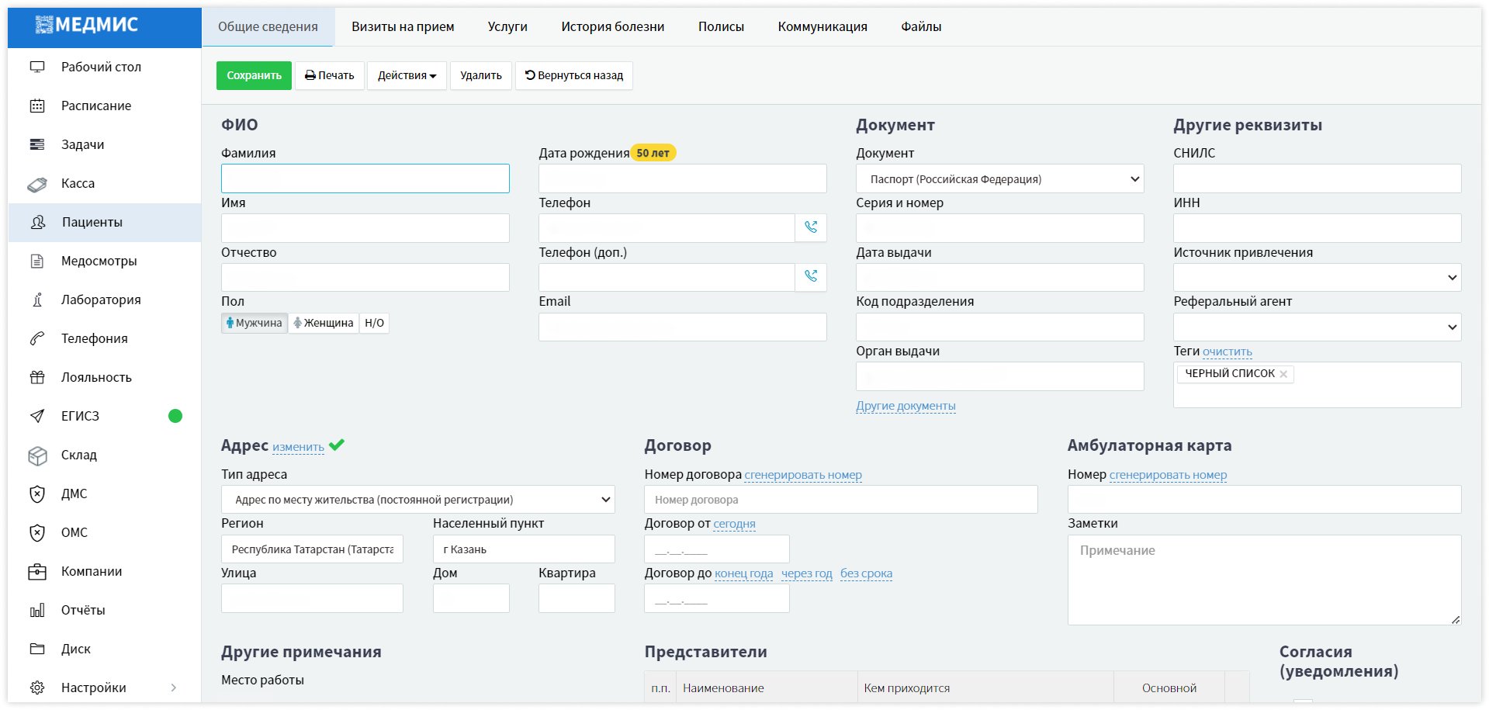Click the ЕГИСЗ paper plane icon
The height and width of the screenshot is (710, 1489).
click(37, 417)
